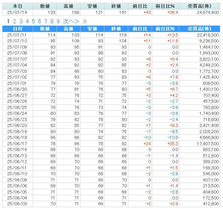Click the blue 終値 column header
This screenshot has width=223, height=209.
click(x=116, y=29)
